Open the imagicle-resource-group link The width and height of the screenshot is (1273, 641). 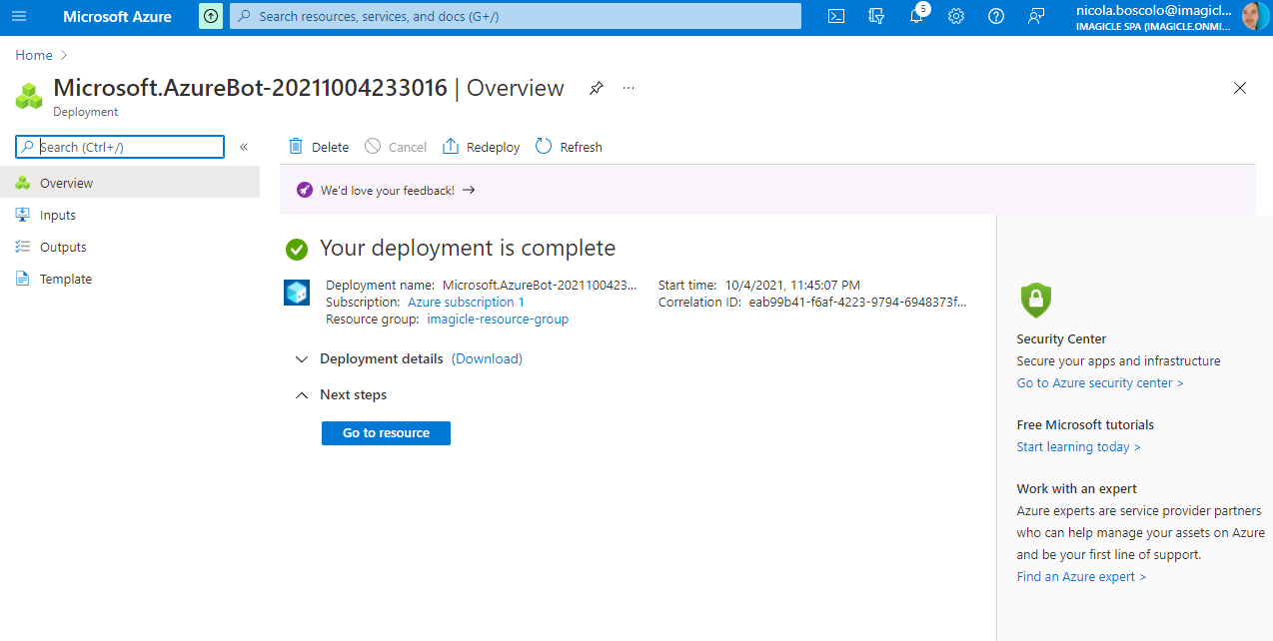[498, 320]
